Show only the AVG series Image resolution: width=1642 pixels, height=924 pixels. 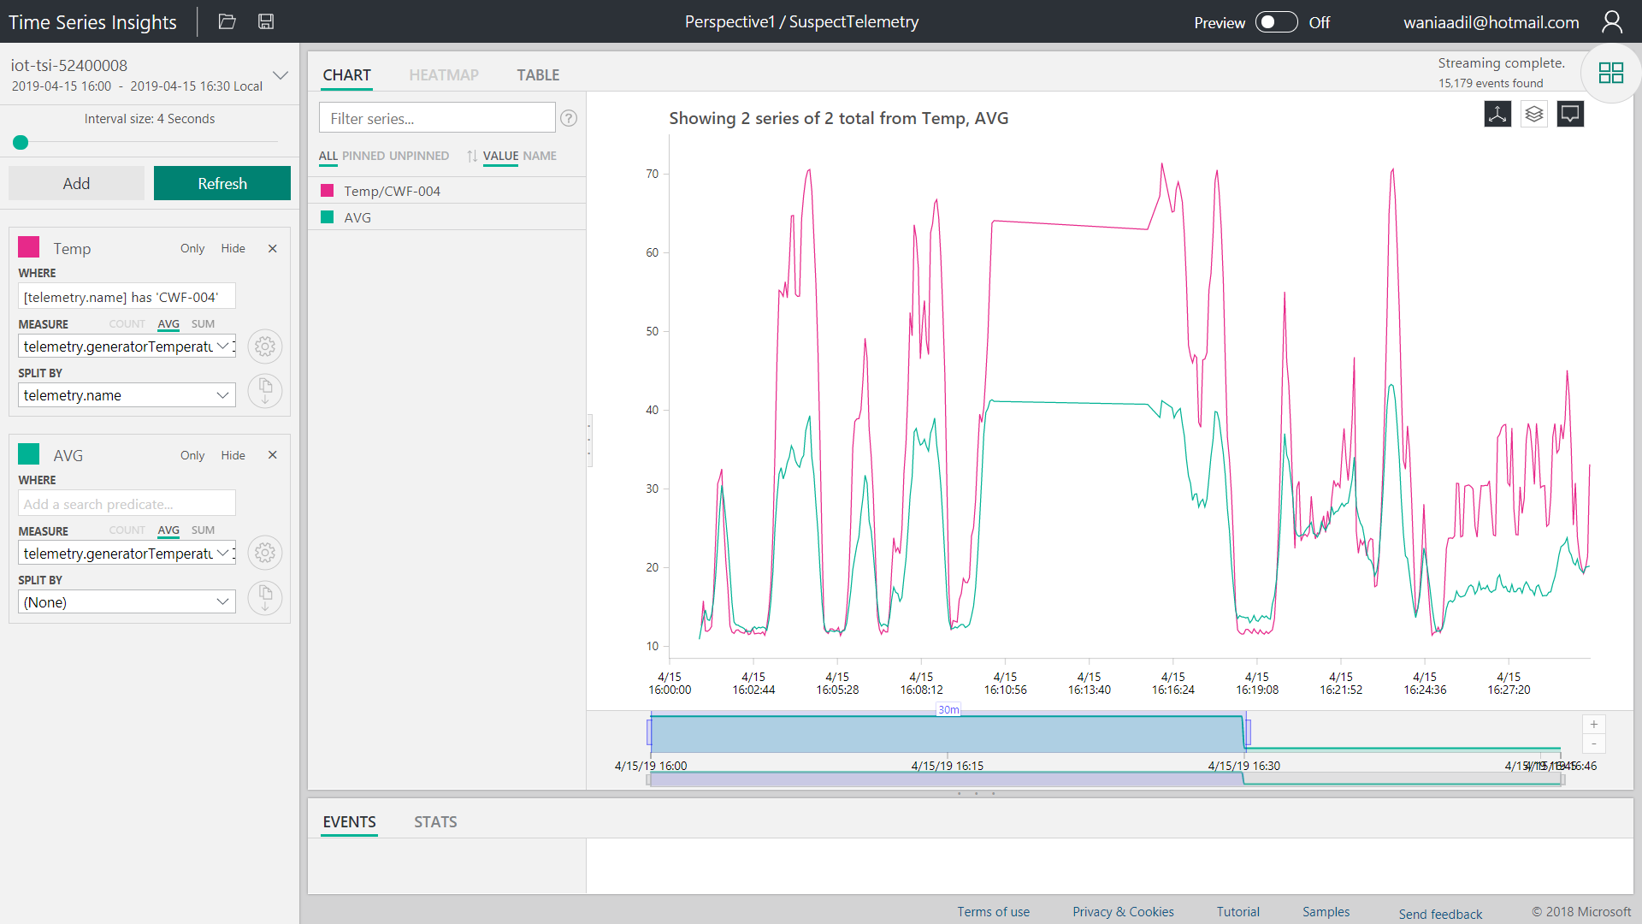(192, 455)
